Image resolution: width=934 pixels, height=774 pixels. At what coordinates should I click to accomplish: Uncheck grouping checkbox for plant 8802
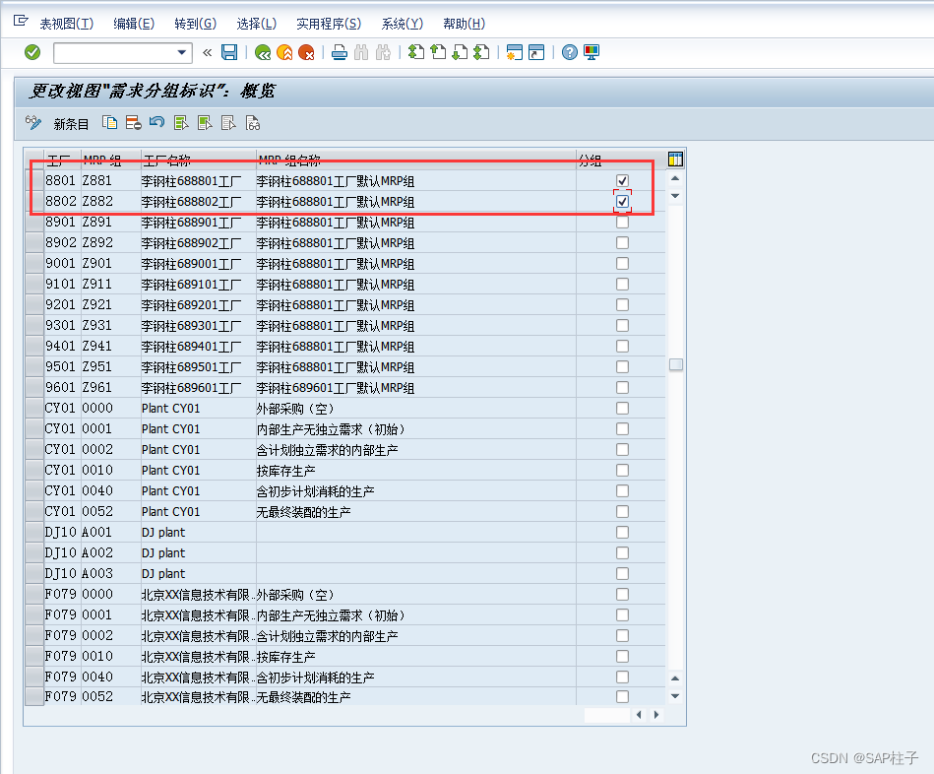tap(622, 202)
